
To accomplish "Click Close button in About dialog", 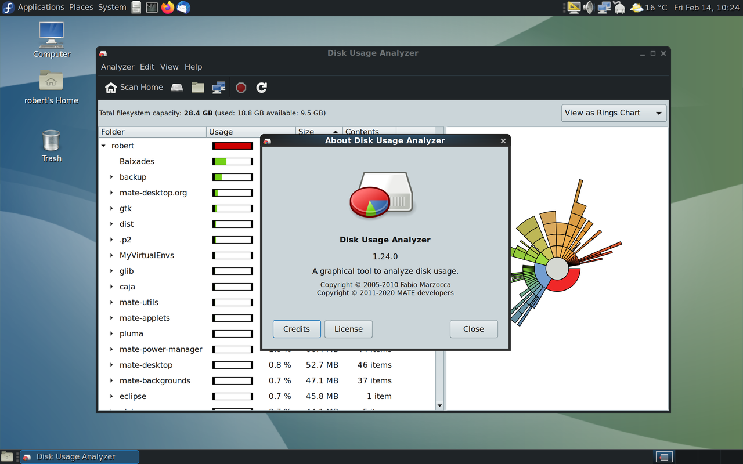I will tap(474, 329).
